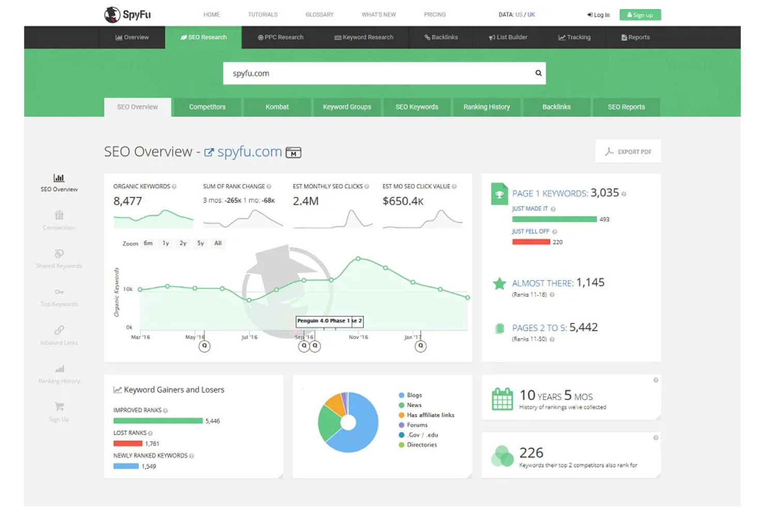Click help icon beside Lost Ranks
This screenshot has width=765, height=510.
[x=150, y=433]
